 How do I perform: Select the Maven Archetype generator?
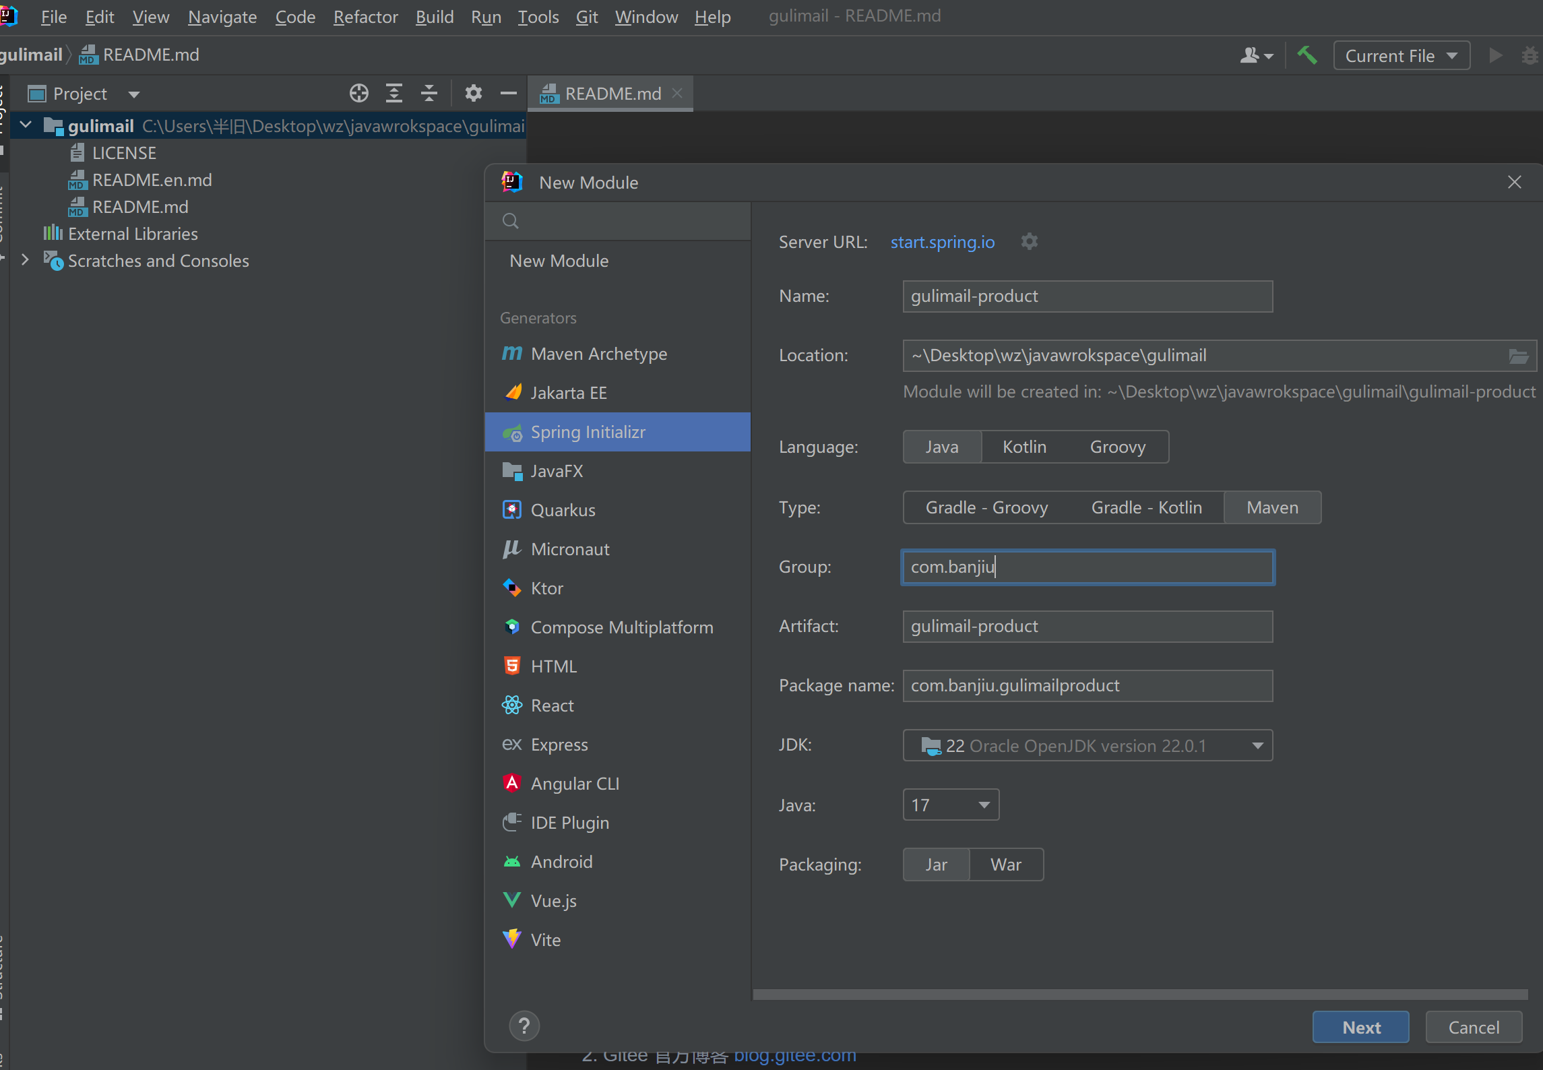[x=598, y=354]
